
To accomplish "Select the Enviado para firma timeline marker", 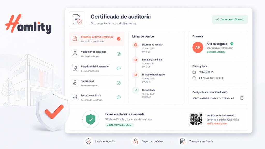I will (136, 60).
